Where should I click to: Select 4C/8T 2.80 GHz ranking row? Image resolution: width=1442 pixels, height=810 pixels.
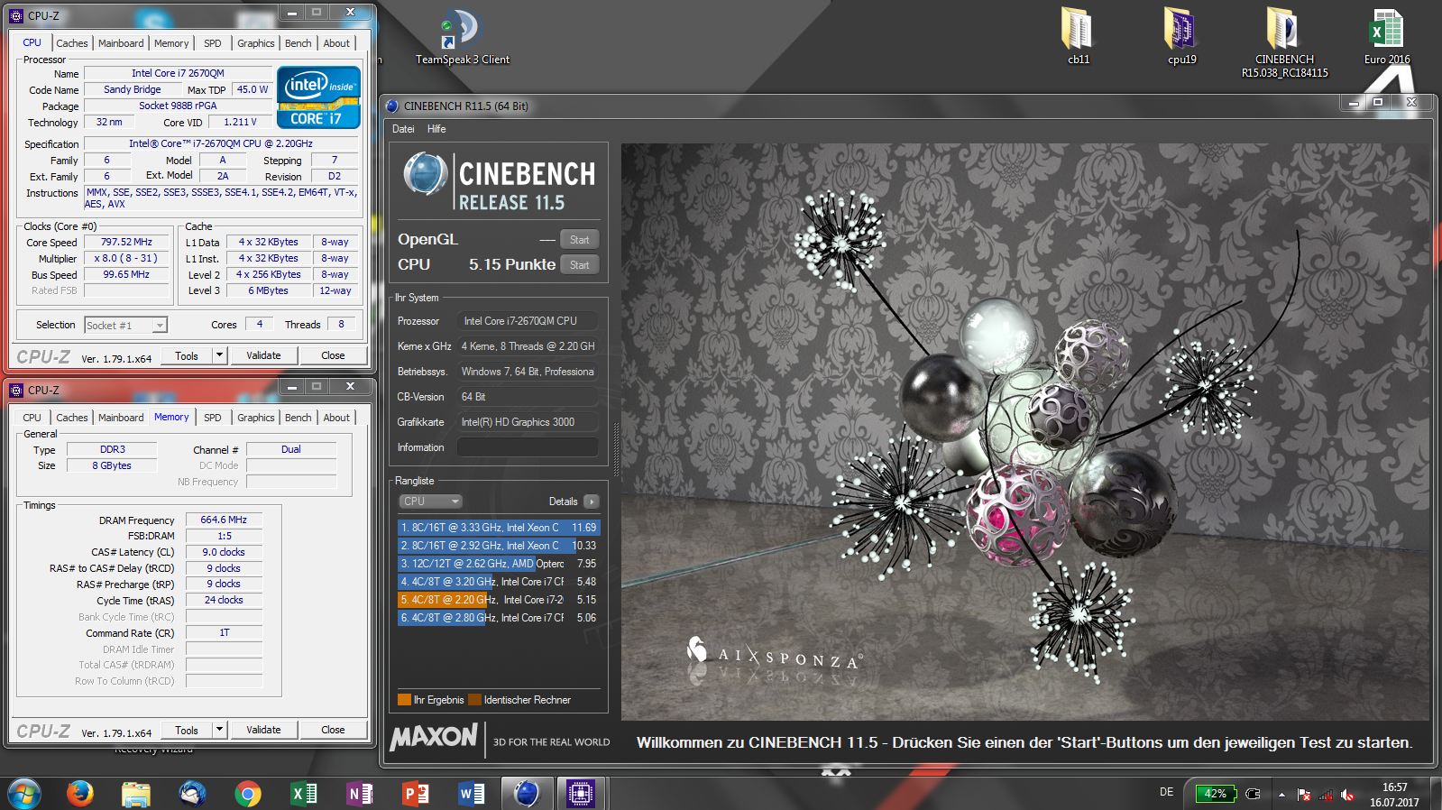(x=498, y=618)
